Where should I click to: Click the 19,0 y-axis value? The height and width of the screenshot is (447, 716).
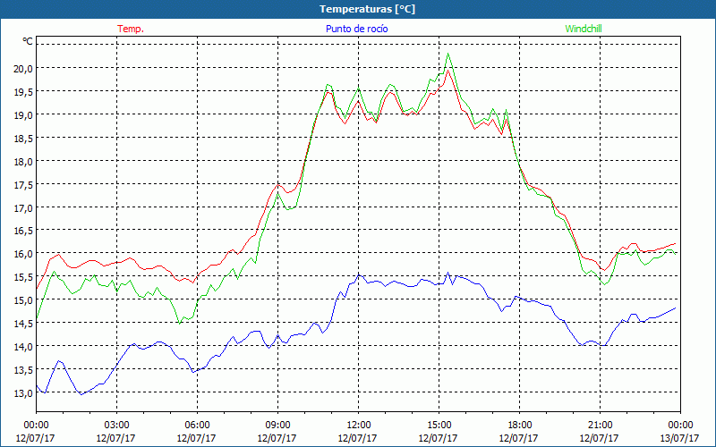coord(24,115)
